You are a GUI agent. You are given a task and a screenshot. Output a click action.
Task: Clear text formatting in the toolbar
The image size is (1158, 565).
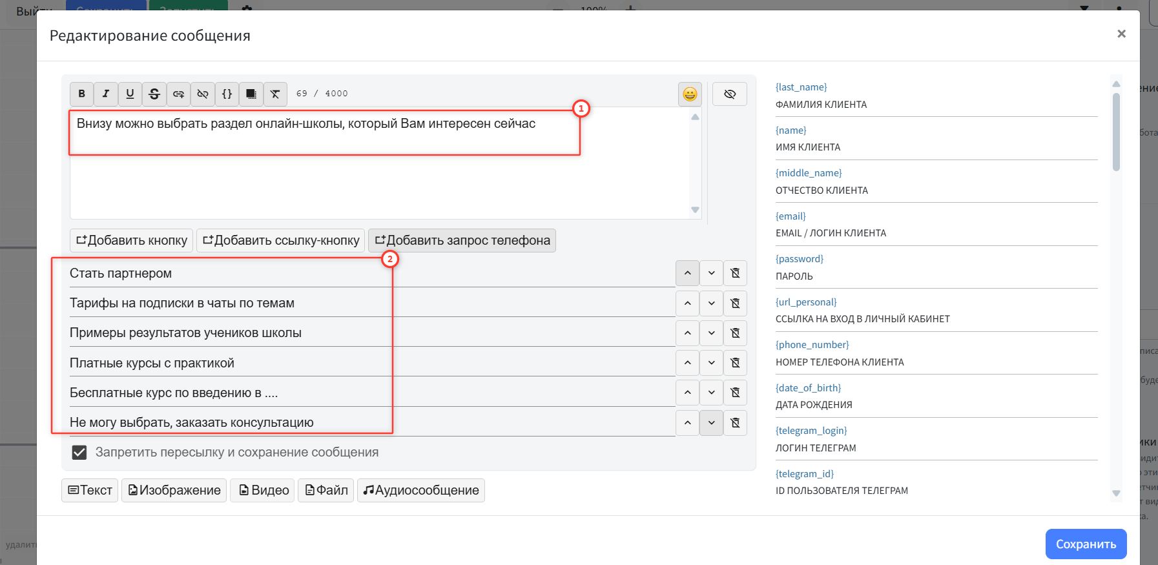275,94
